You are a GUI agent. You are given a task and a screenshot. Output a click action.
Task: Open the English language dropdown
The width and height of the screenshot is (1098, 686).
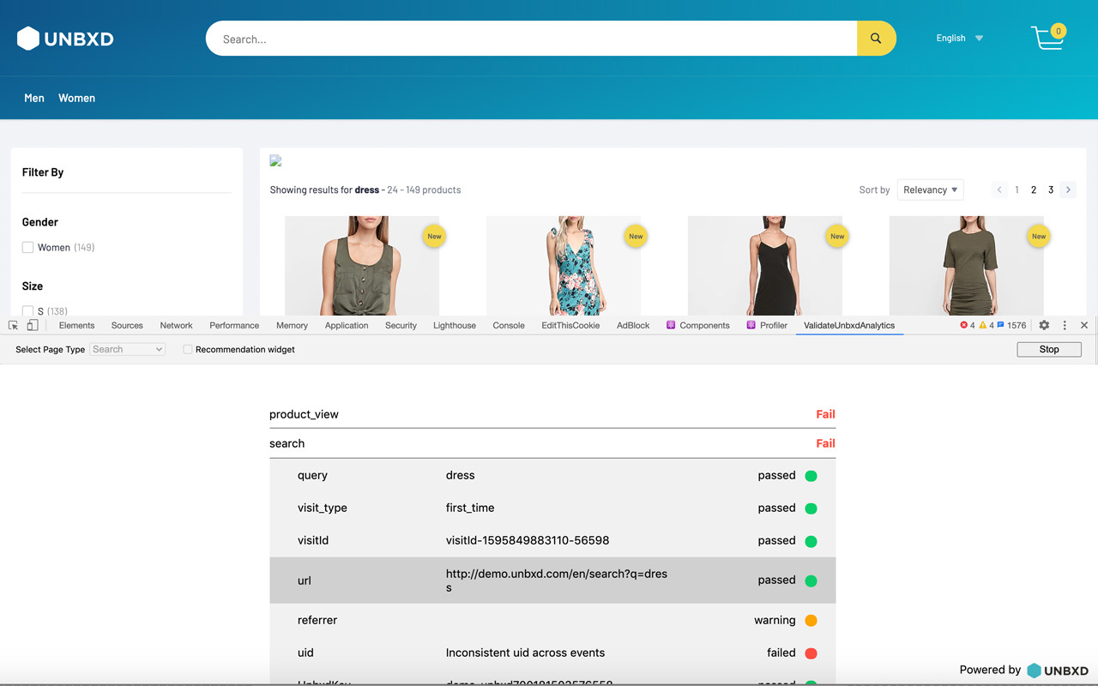(x=958, y=38)
